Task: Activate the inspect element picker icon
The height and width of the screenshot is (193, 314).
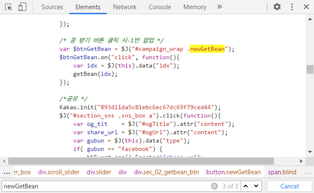Action: pyautogui.click(x=8, y=7)
